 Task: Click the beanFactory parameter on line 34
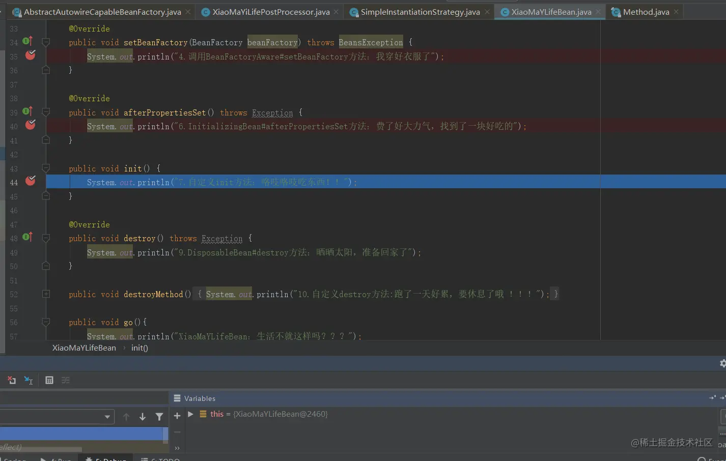[x=272, y=42]
